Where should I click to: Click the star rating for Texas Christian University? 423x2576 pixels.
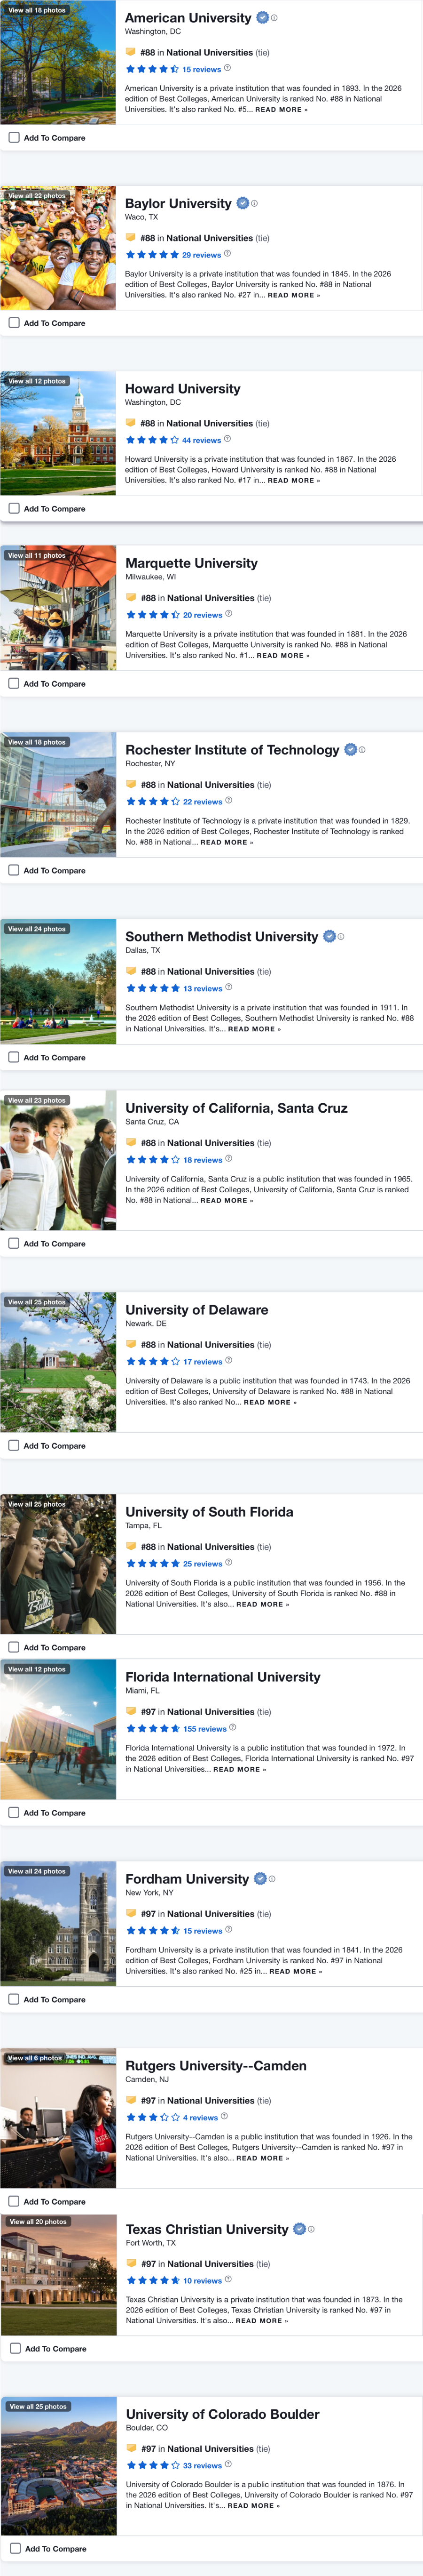(153, 2281)
